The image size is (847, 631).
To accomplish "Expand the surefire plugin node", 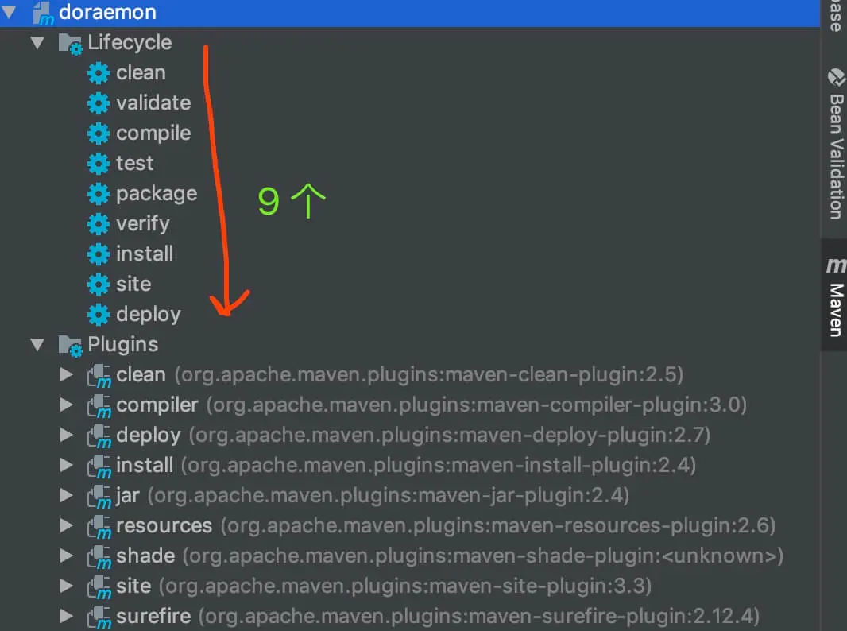I will point(67,616).
